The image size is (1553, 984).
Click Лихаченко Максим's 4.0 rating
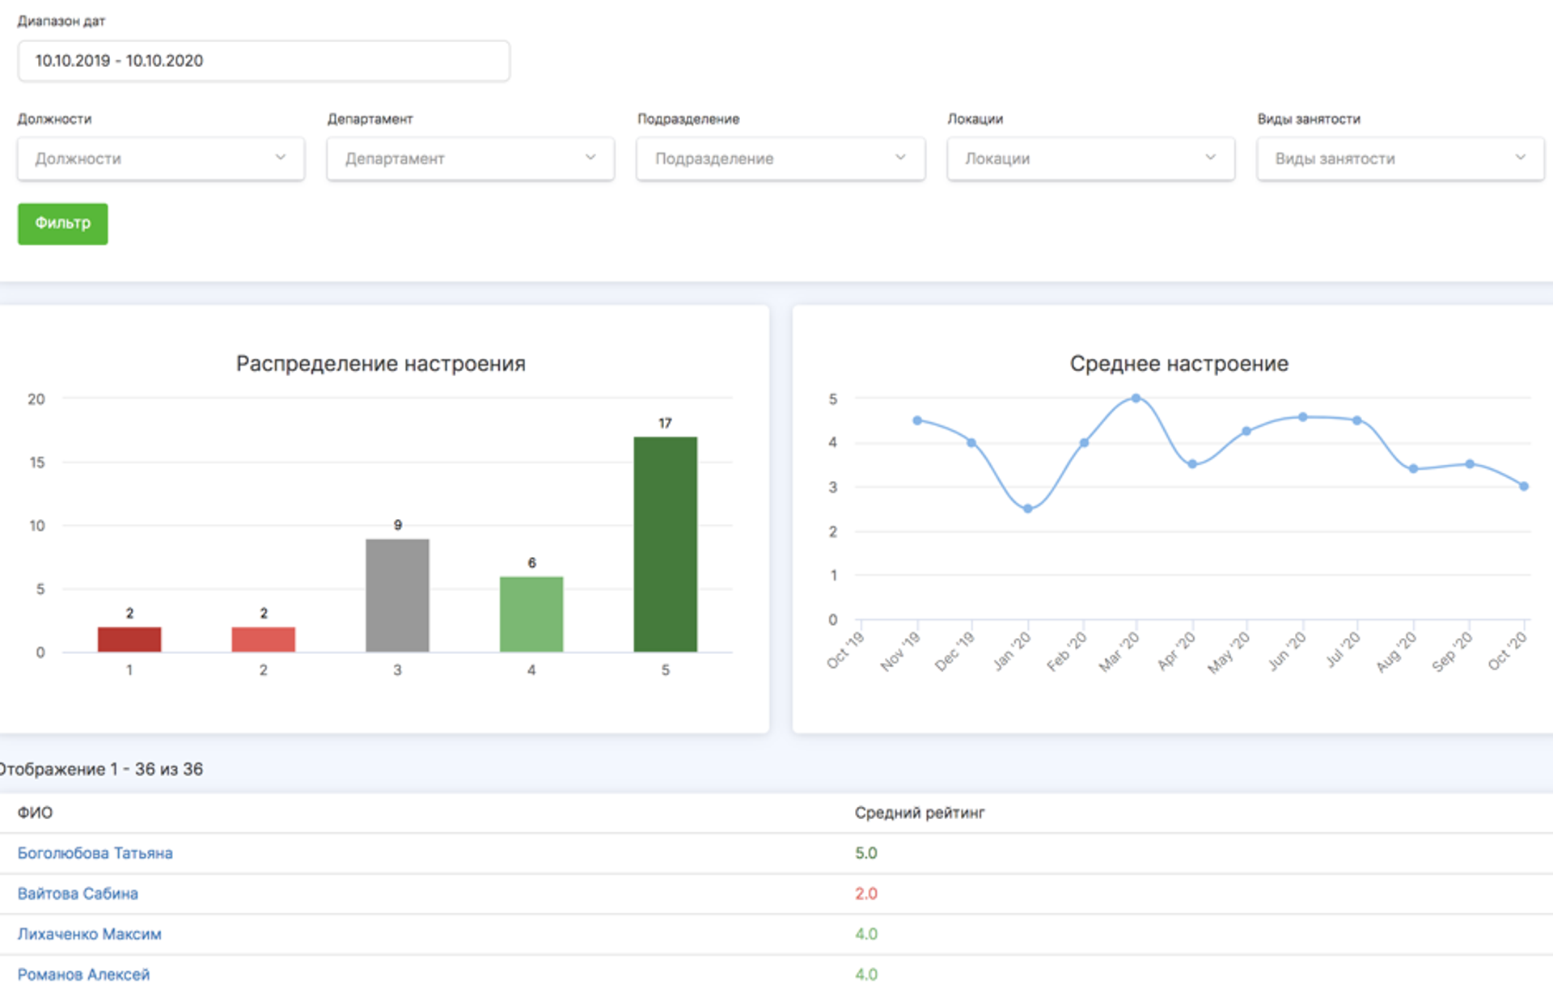coord(866,934)
